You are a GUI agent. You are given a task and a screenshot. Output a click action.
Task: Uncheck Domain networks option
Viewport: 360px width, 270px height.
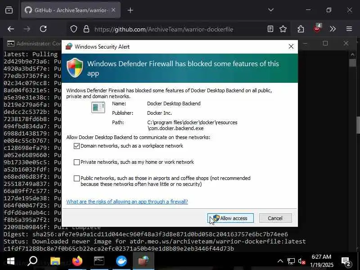76,146
